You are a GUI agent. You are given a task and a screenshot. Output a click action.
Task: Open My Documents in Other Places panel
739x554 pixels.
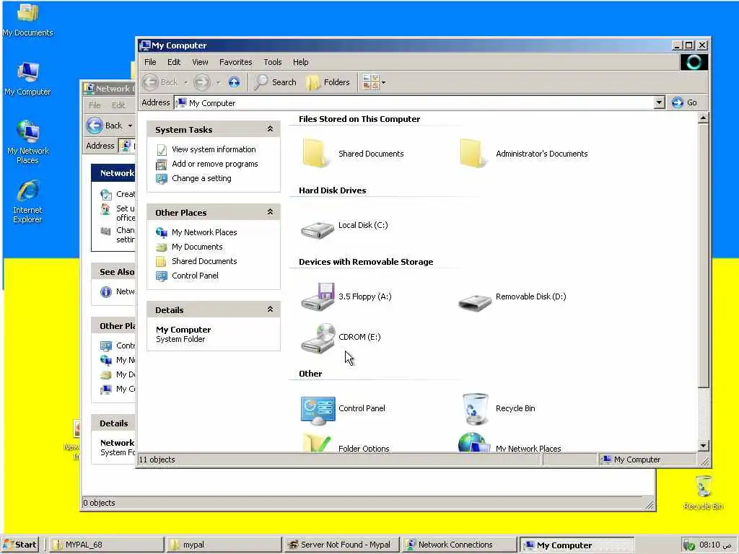[x=197, y=247]
